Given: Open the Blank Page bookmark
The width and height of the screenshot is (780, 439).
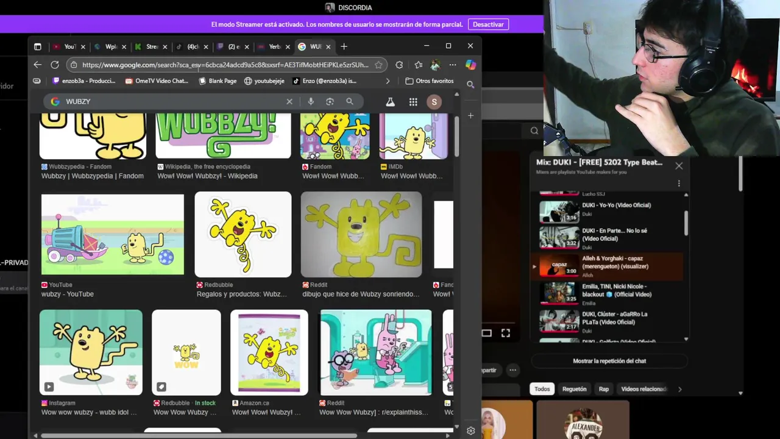Looking at the screenshot, I should (x=218, y=80).
